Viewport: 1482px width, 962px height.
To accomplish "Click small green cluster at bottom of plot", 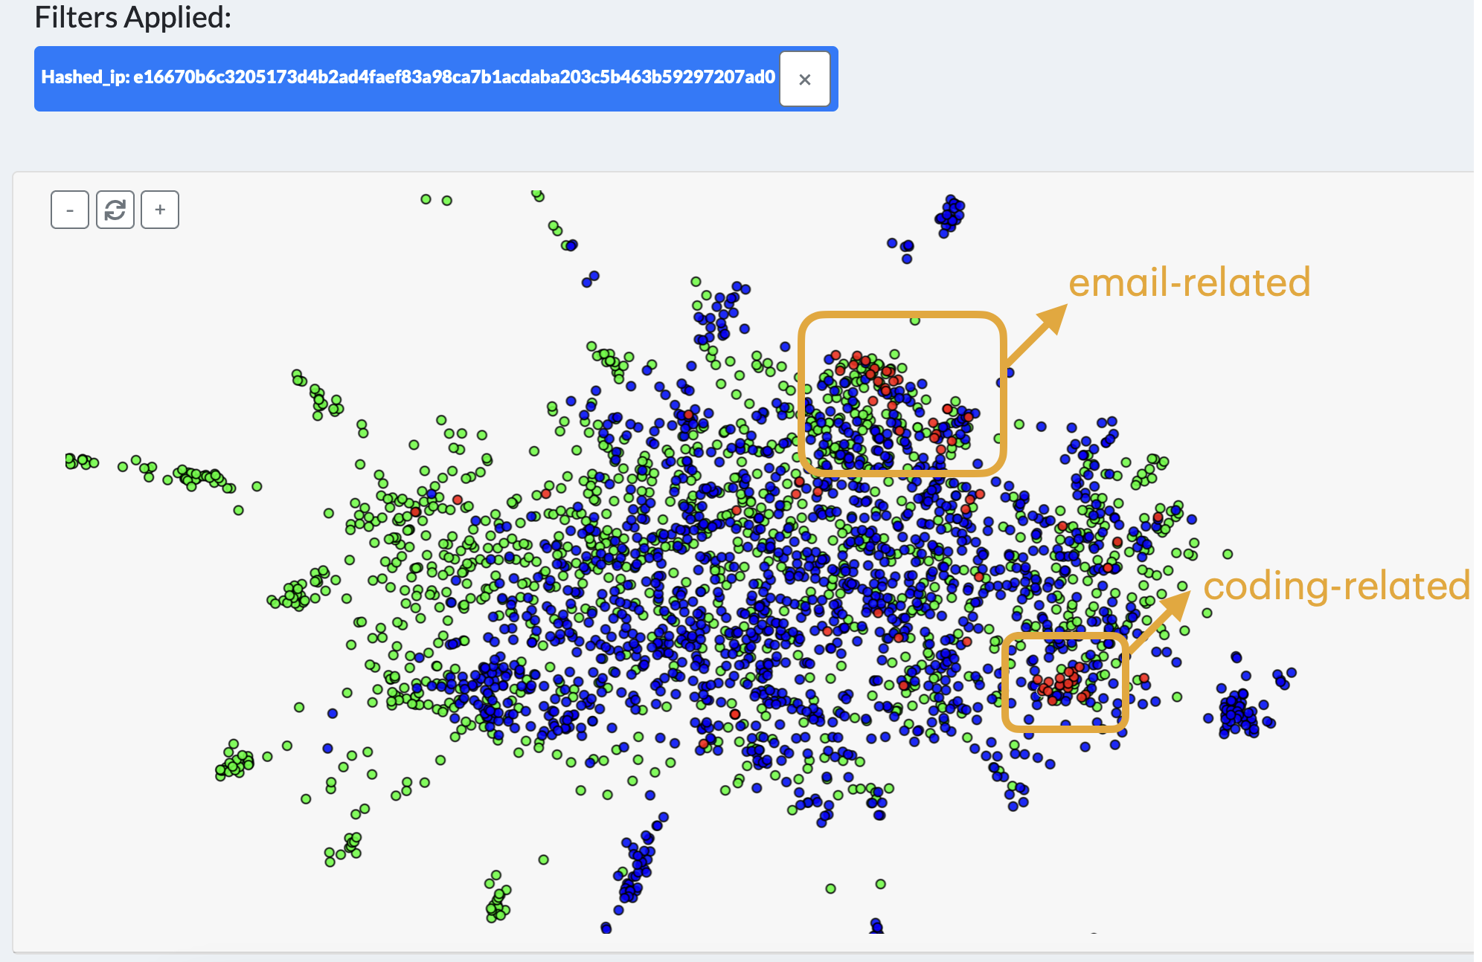I will coord(498,903).
